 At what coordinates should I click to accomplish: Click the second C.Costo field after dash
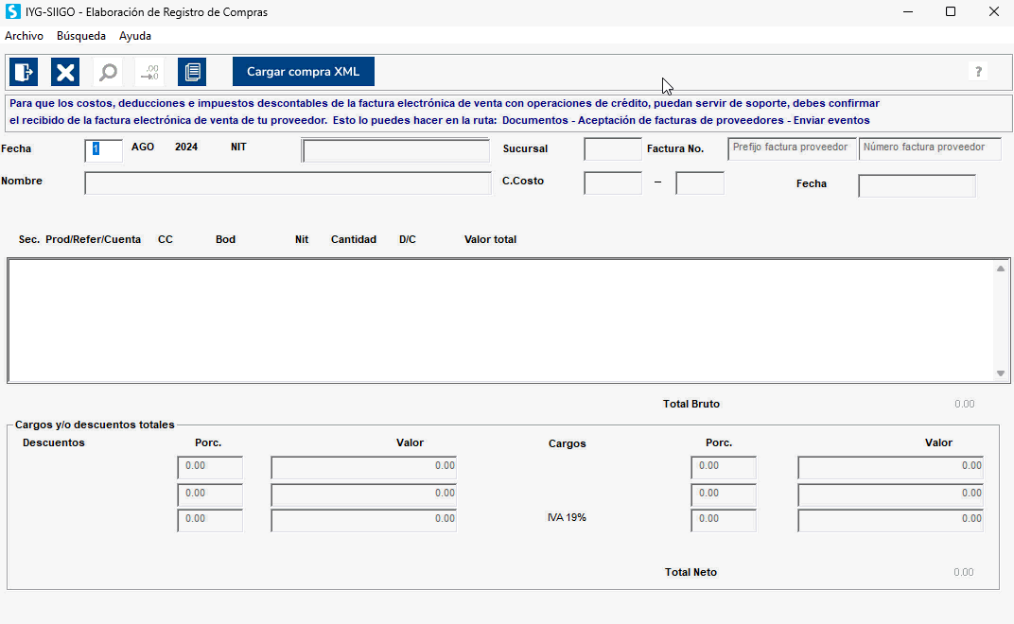700,183
